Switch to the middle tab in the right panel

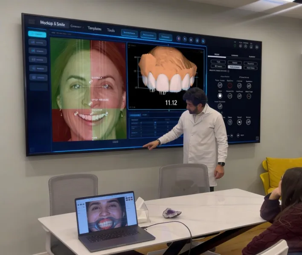tap(235, 55)
